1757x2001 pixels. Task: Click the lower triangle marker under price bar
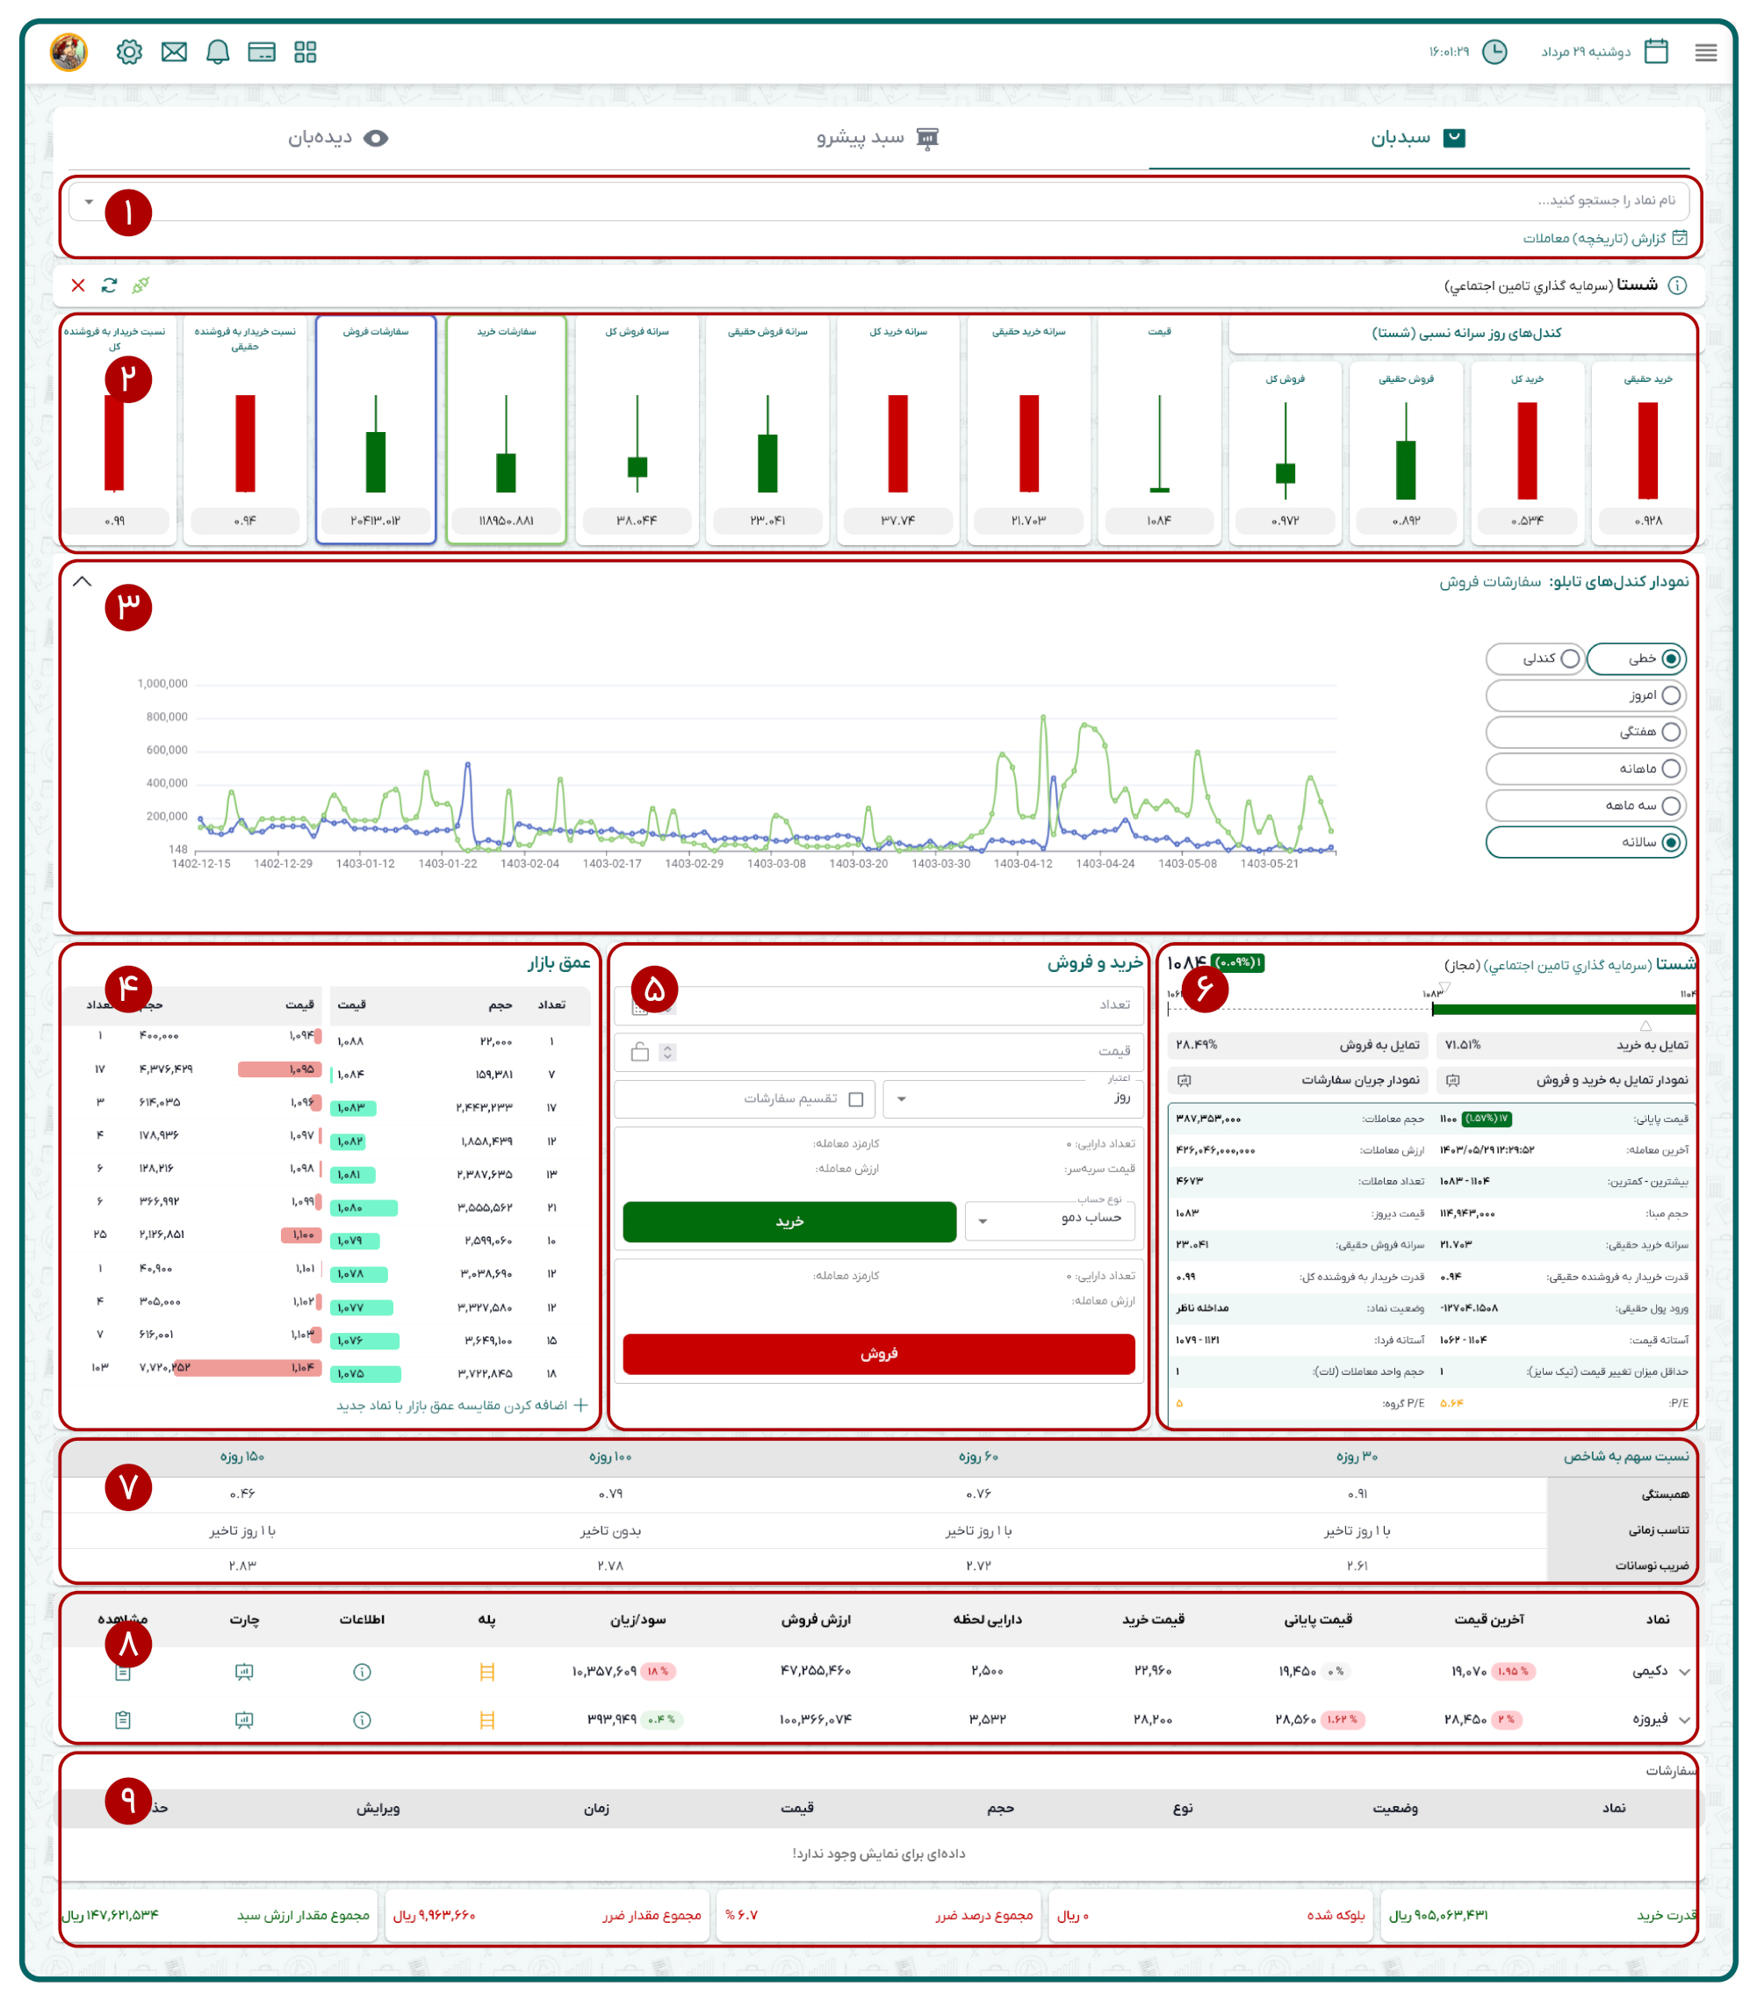coord(1645,1025)
